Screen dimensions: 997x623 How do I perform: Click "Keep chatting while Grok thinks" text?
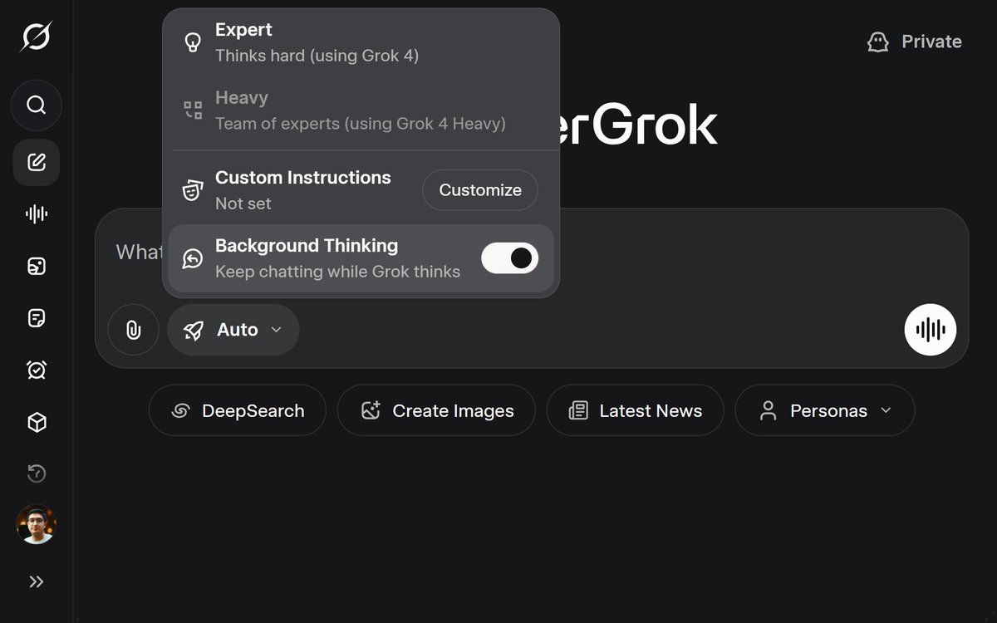tap(337, 272)
